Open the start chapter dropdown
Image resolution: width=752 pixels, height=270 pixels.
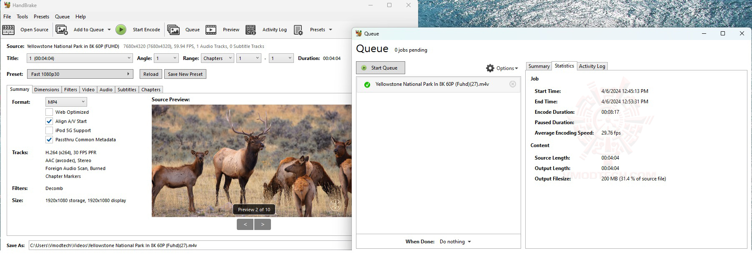(249, 58)
